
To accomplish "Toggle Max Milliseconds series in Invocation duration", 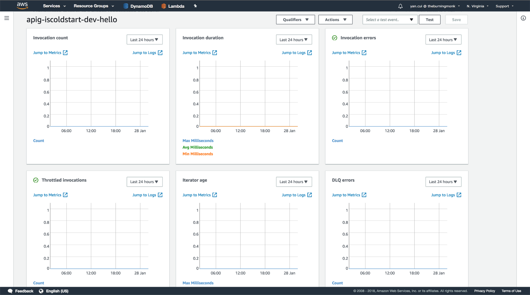I will [198, 141].
